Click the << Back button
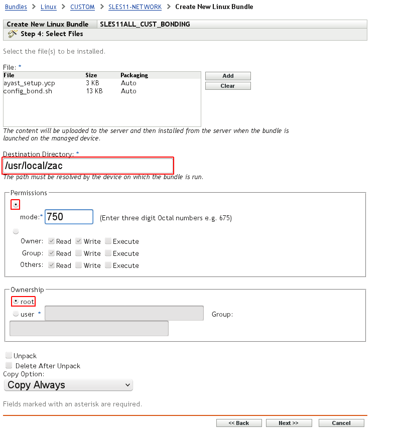Image resolution: width=403 pixels, height=430 pixels. 239,423
